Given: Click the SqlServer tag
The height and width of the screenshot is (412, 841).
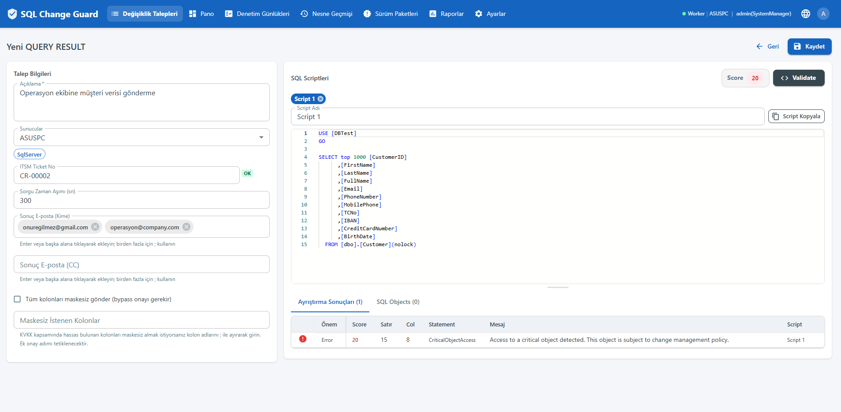Looking at the screenshot, I should pyautogui.click(x=30, y=154).
